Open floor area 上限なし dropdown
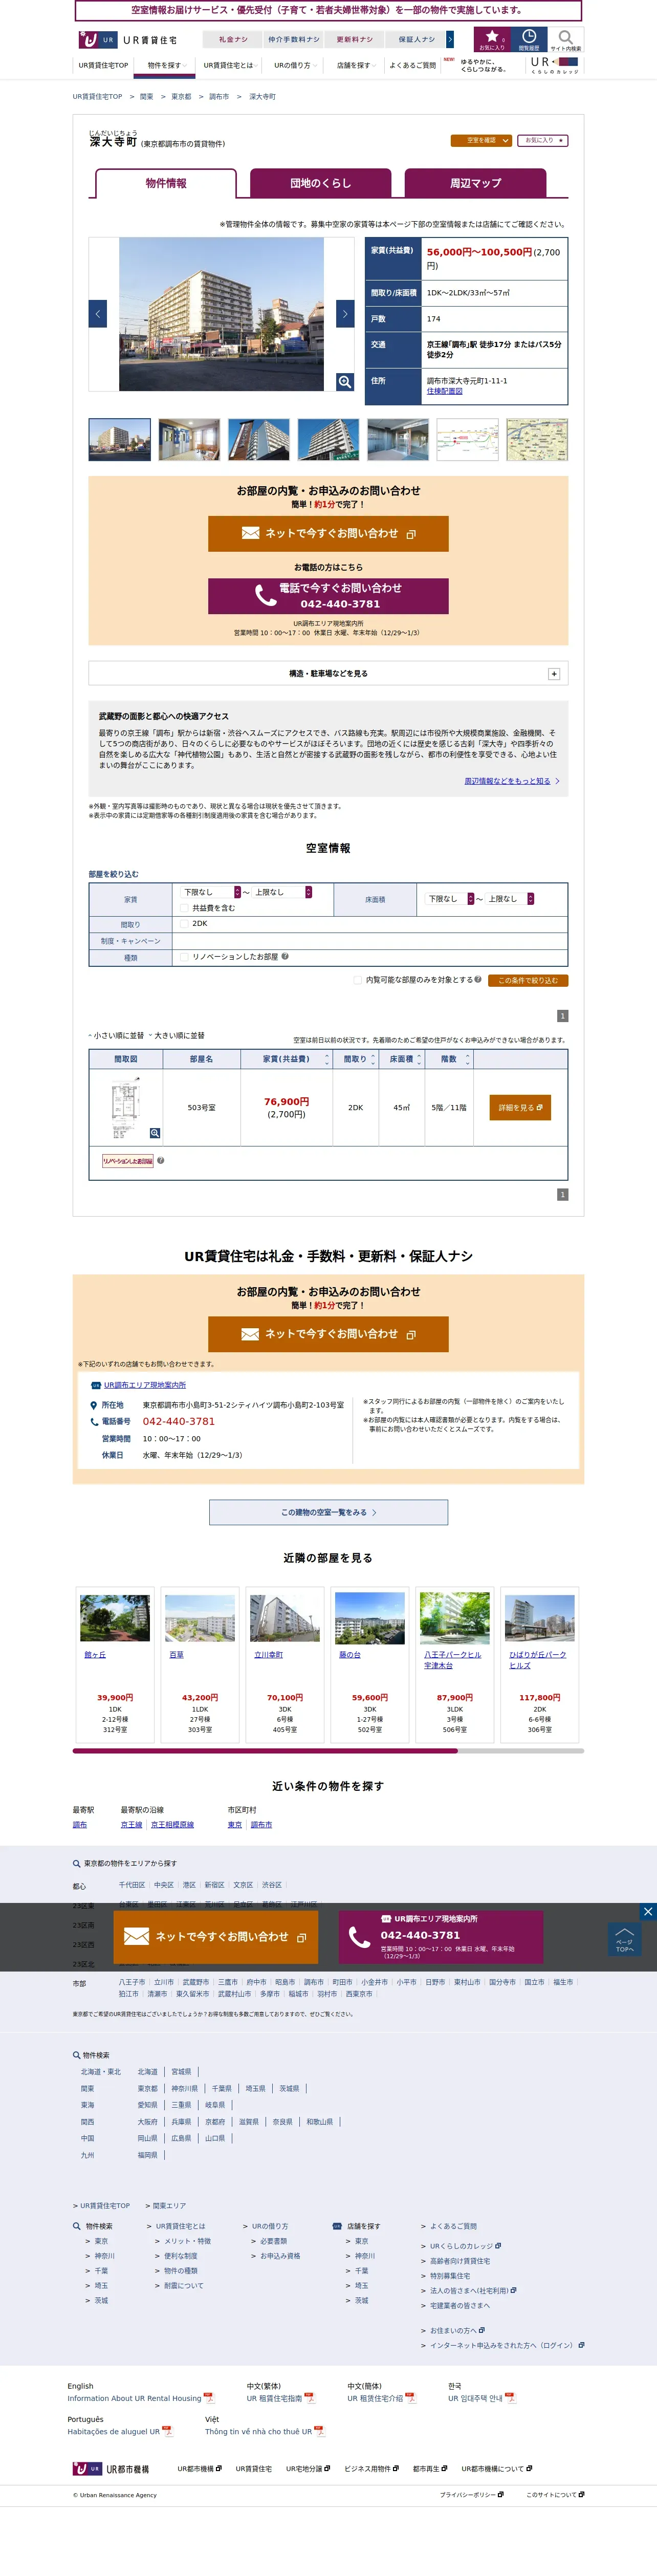657x2576 pixels. coord(509,899)
